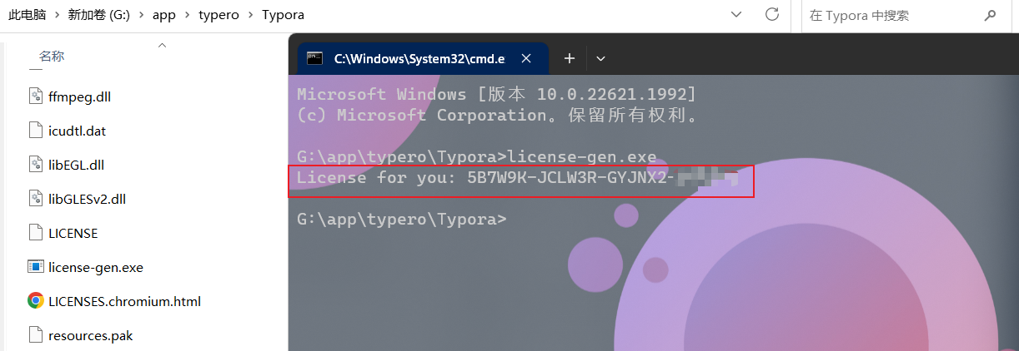The width and height of the screenshot is (1019, 351).
Task: Click the typero breadcrumb folder
Action: click(219, 15)
